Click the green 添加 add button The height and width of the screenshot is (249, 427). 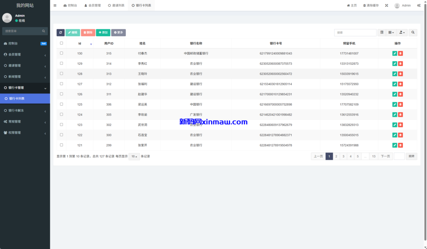(103, 32)
